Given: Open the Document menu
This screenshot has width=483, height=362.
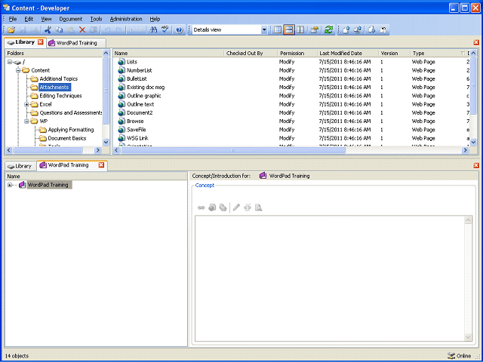Looking at the screenshot, I should (x=70, y=19).
